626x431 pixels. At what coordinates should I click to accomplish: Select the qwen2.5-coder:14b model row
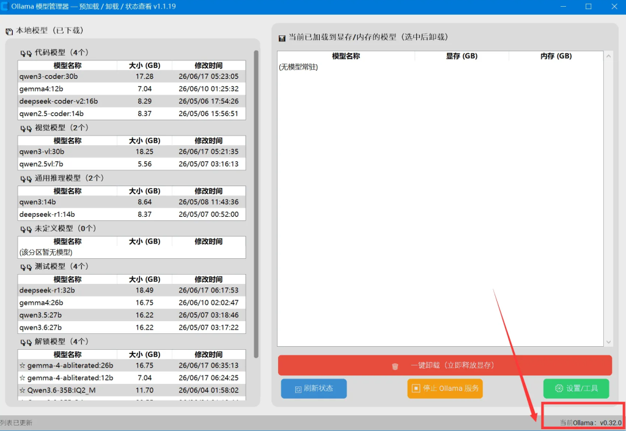(132, 114)
